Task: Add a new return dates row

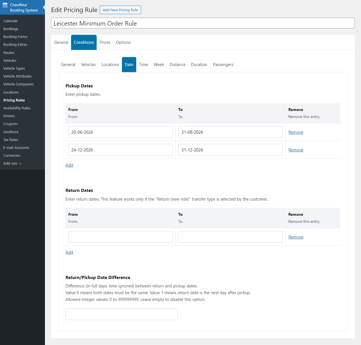Action: click(69, 252)
